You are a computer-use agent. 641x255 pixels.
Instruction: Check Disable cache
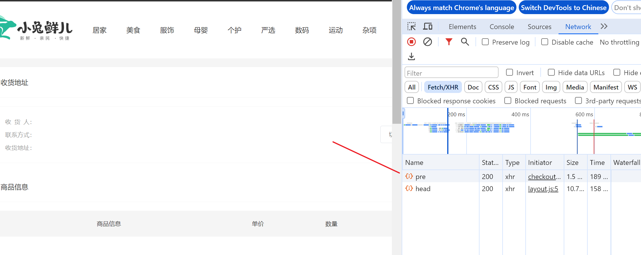545,42
